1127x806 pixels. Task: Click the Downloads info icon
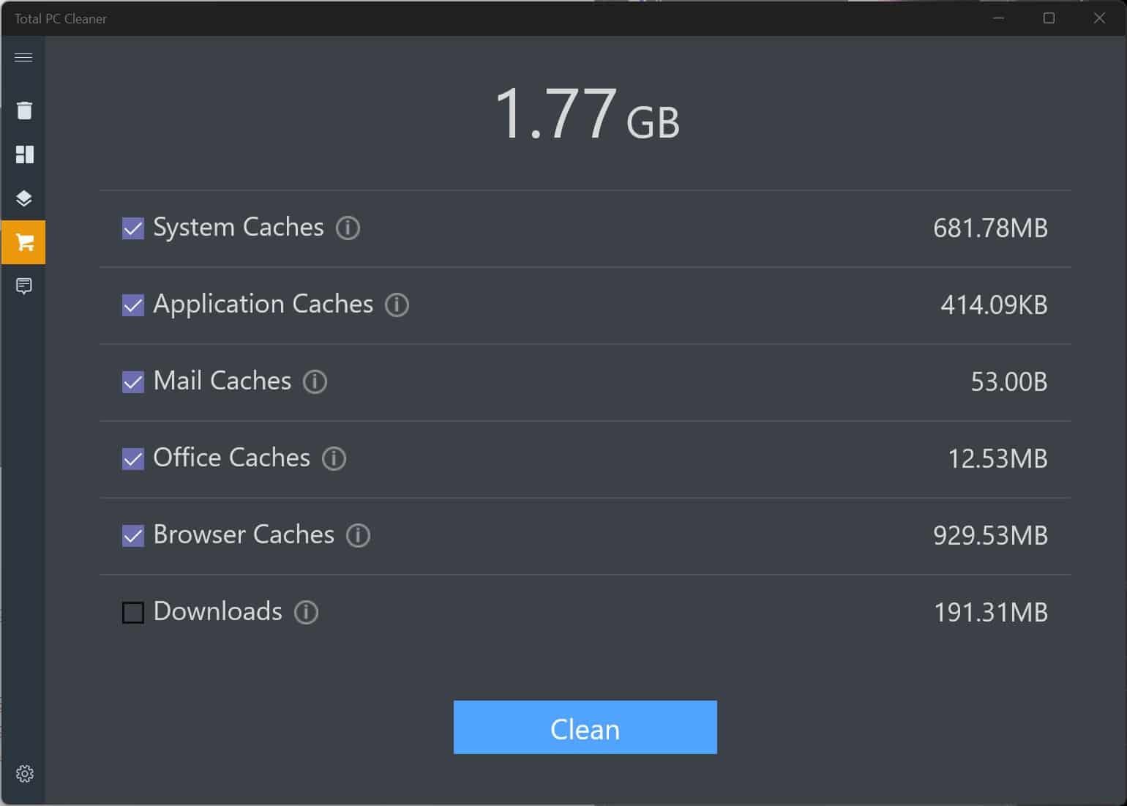tap(306, 613)
